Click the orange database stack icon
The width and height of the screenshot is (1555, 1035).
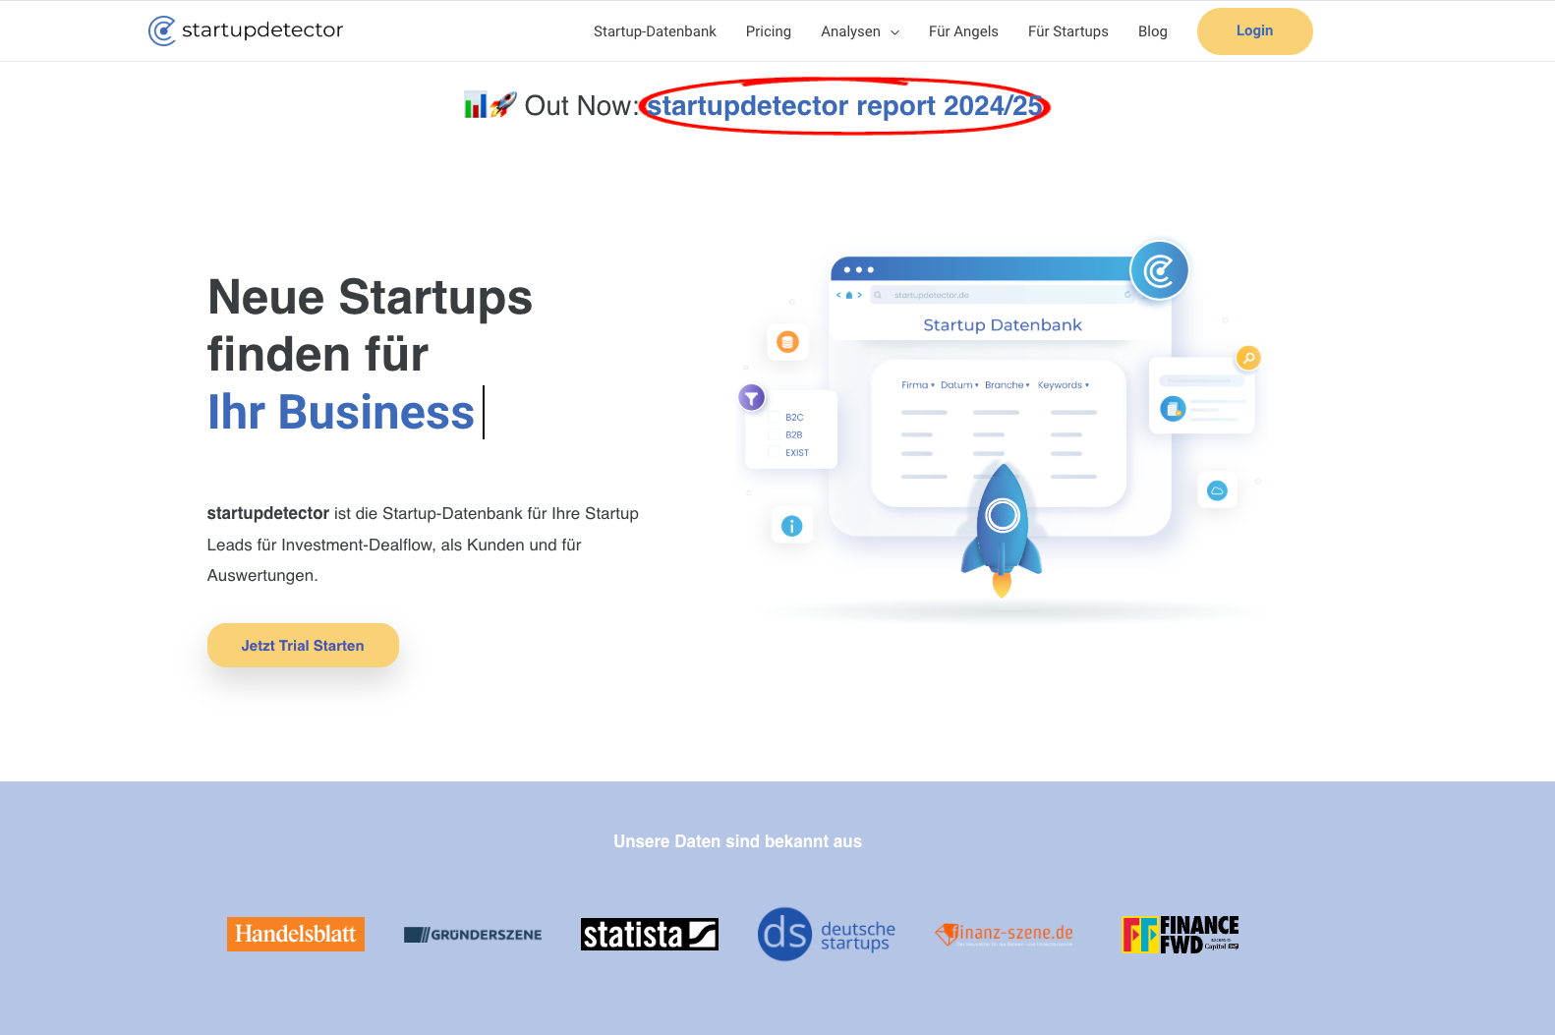pyautogui.click(x=787, y=342)
